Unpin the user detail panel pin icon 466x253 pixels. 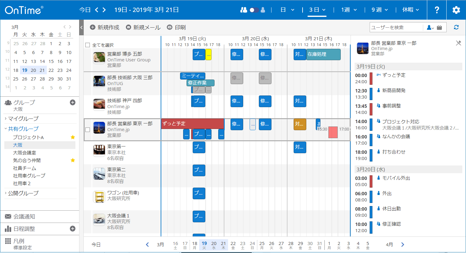(x=458, y=43)
